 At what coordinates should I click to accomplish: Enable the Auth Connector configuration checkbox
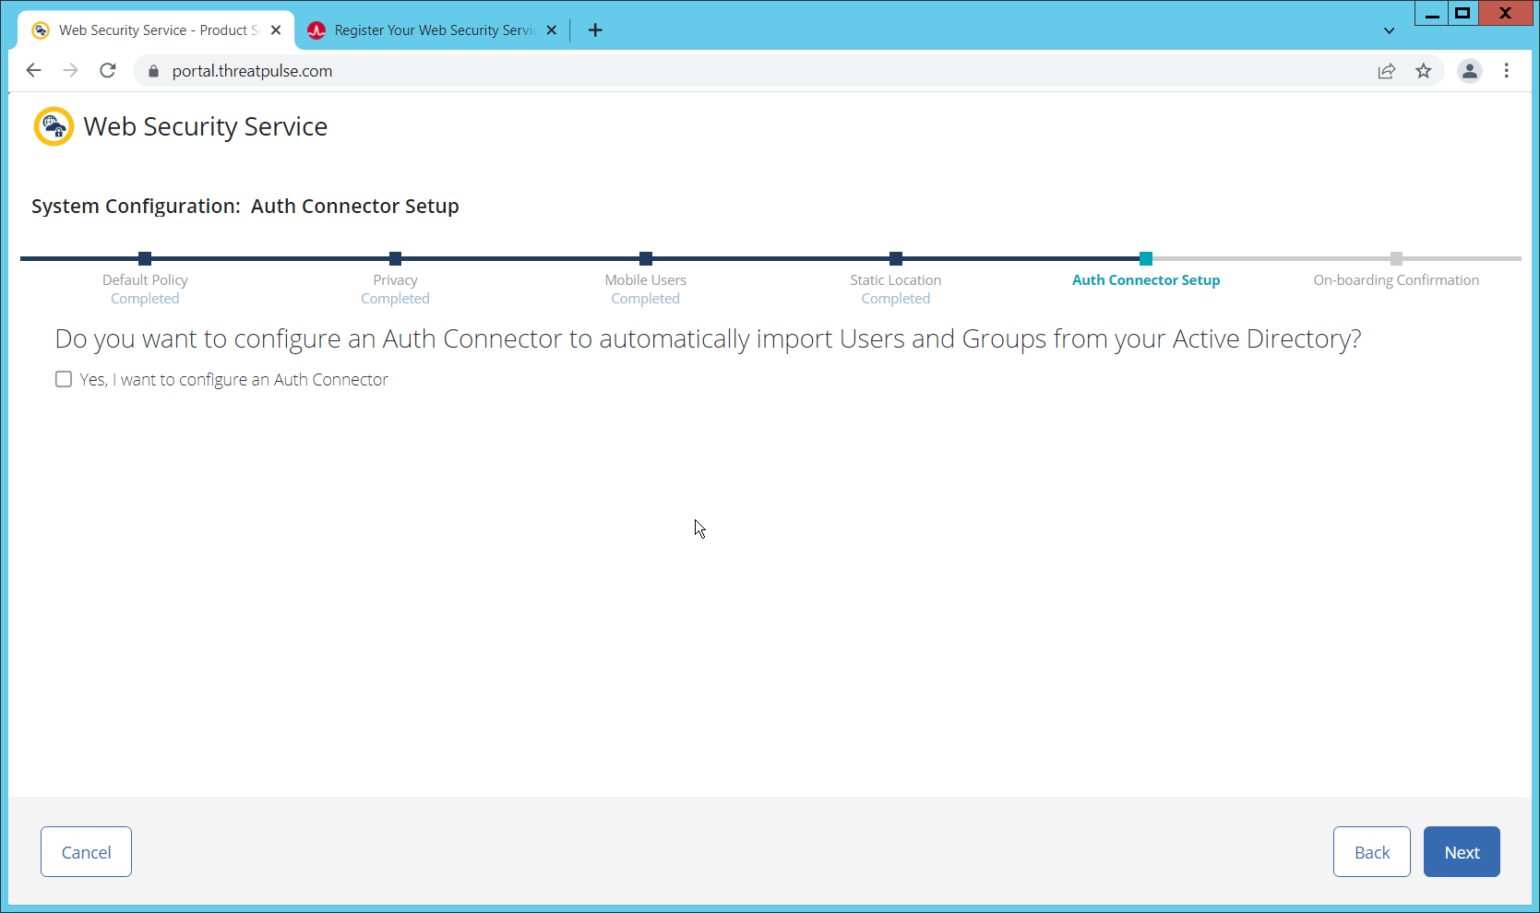pyautogui.click(x=64, y=379)
